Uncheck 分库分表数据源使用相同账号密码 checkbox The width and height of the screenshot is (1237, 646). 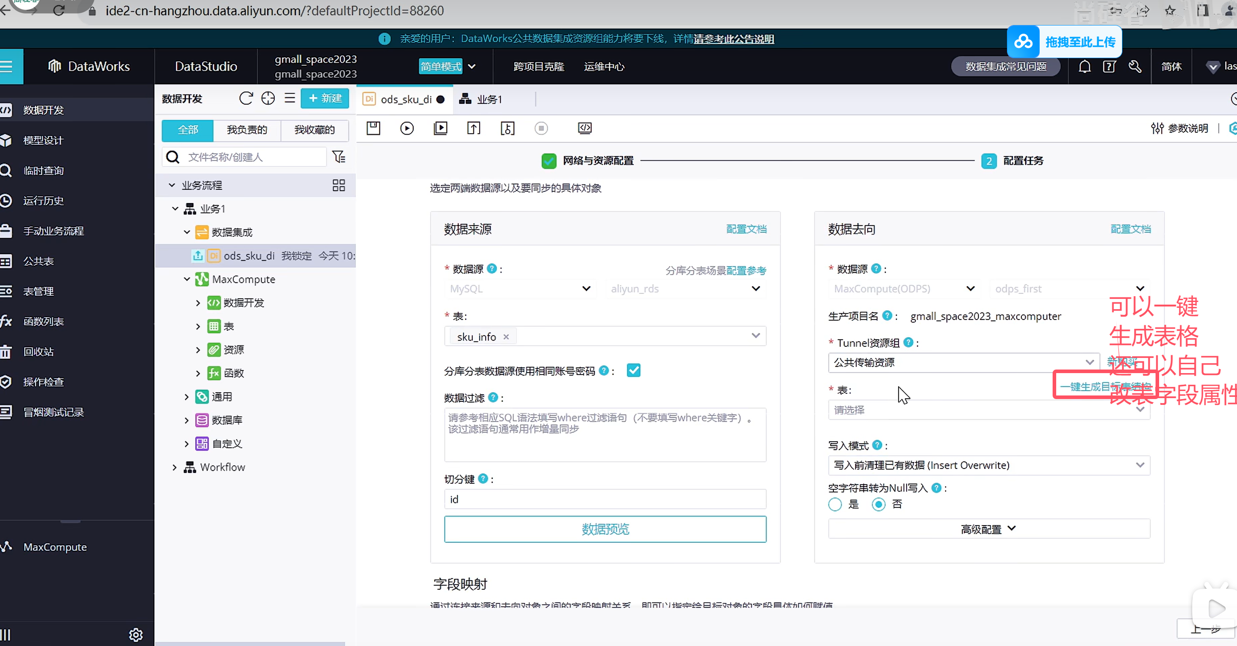633,370
